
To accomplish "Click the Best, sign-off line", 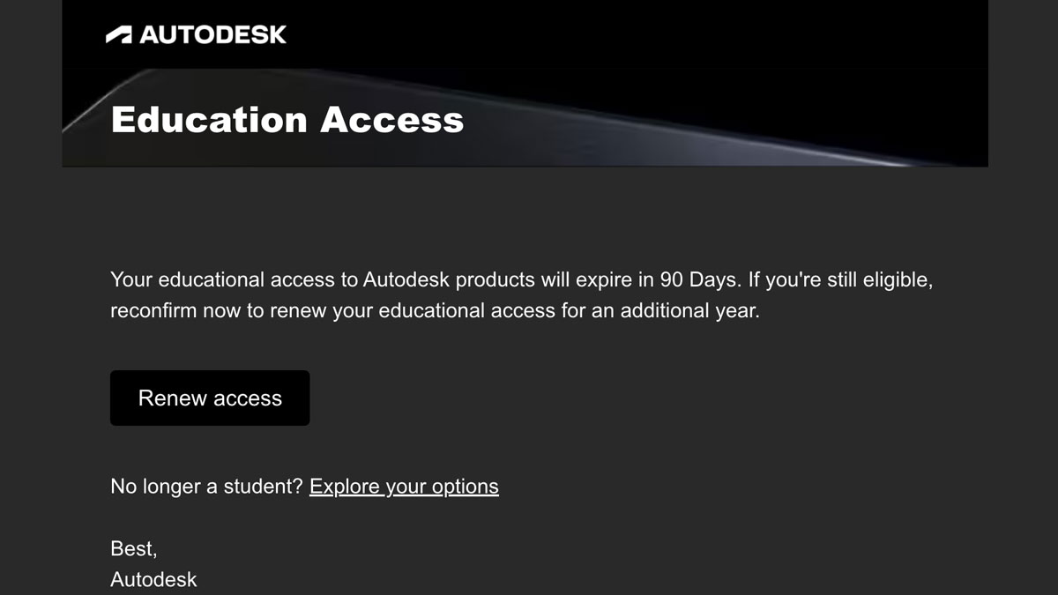I will pos(133,548).
